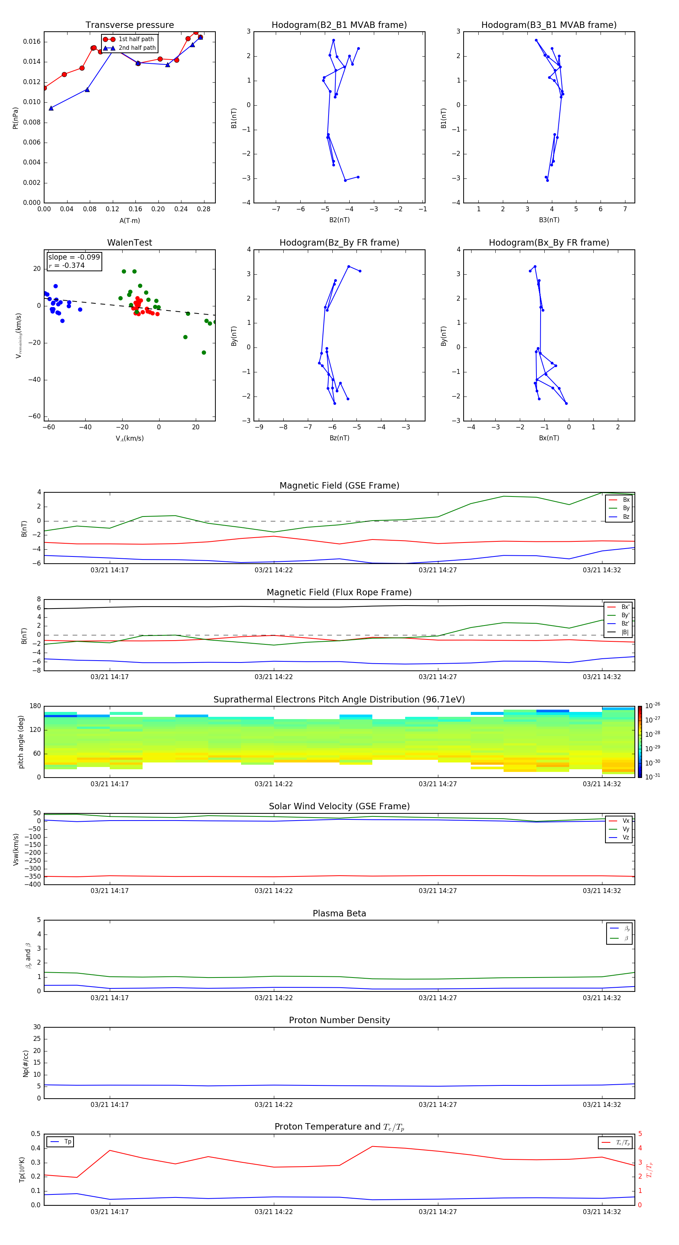Click '03/21 14:32' tick under Plasma Beta
This screenshot has height=1245, width=679.
point(602,998)
